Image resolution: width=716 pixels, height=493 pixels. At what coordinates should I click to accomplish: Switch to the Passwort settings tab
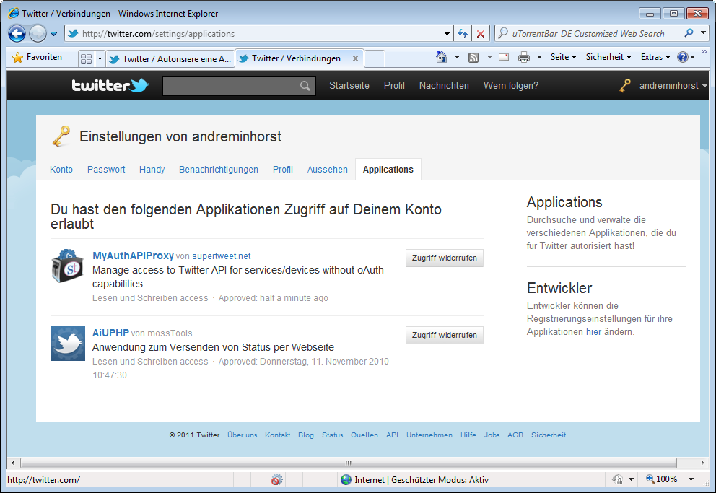tap(106, 170)
